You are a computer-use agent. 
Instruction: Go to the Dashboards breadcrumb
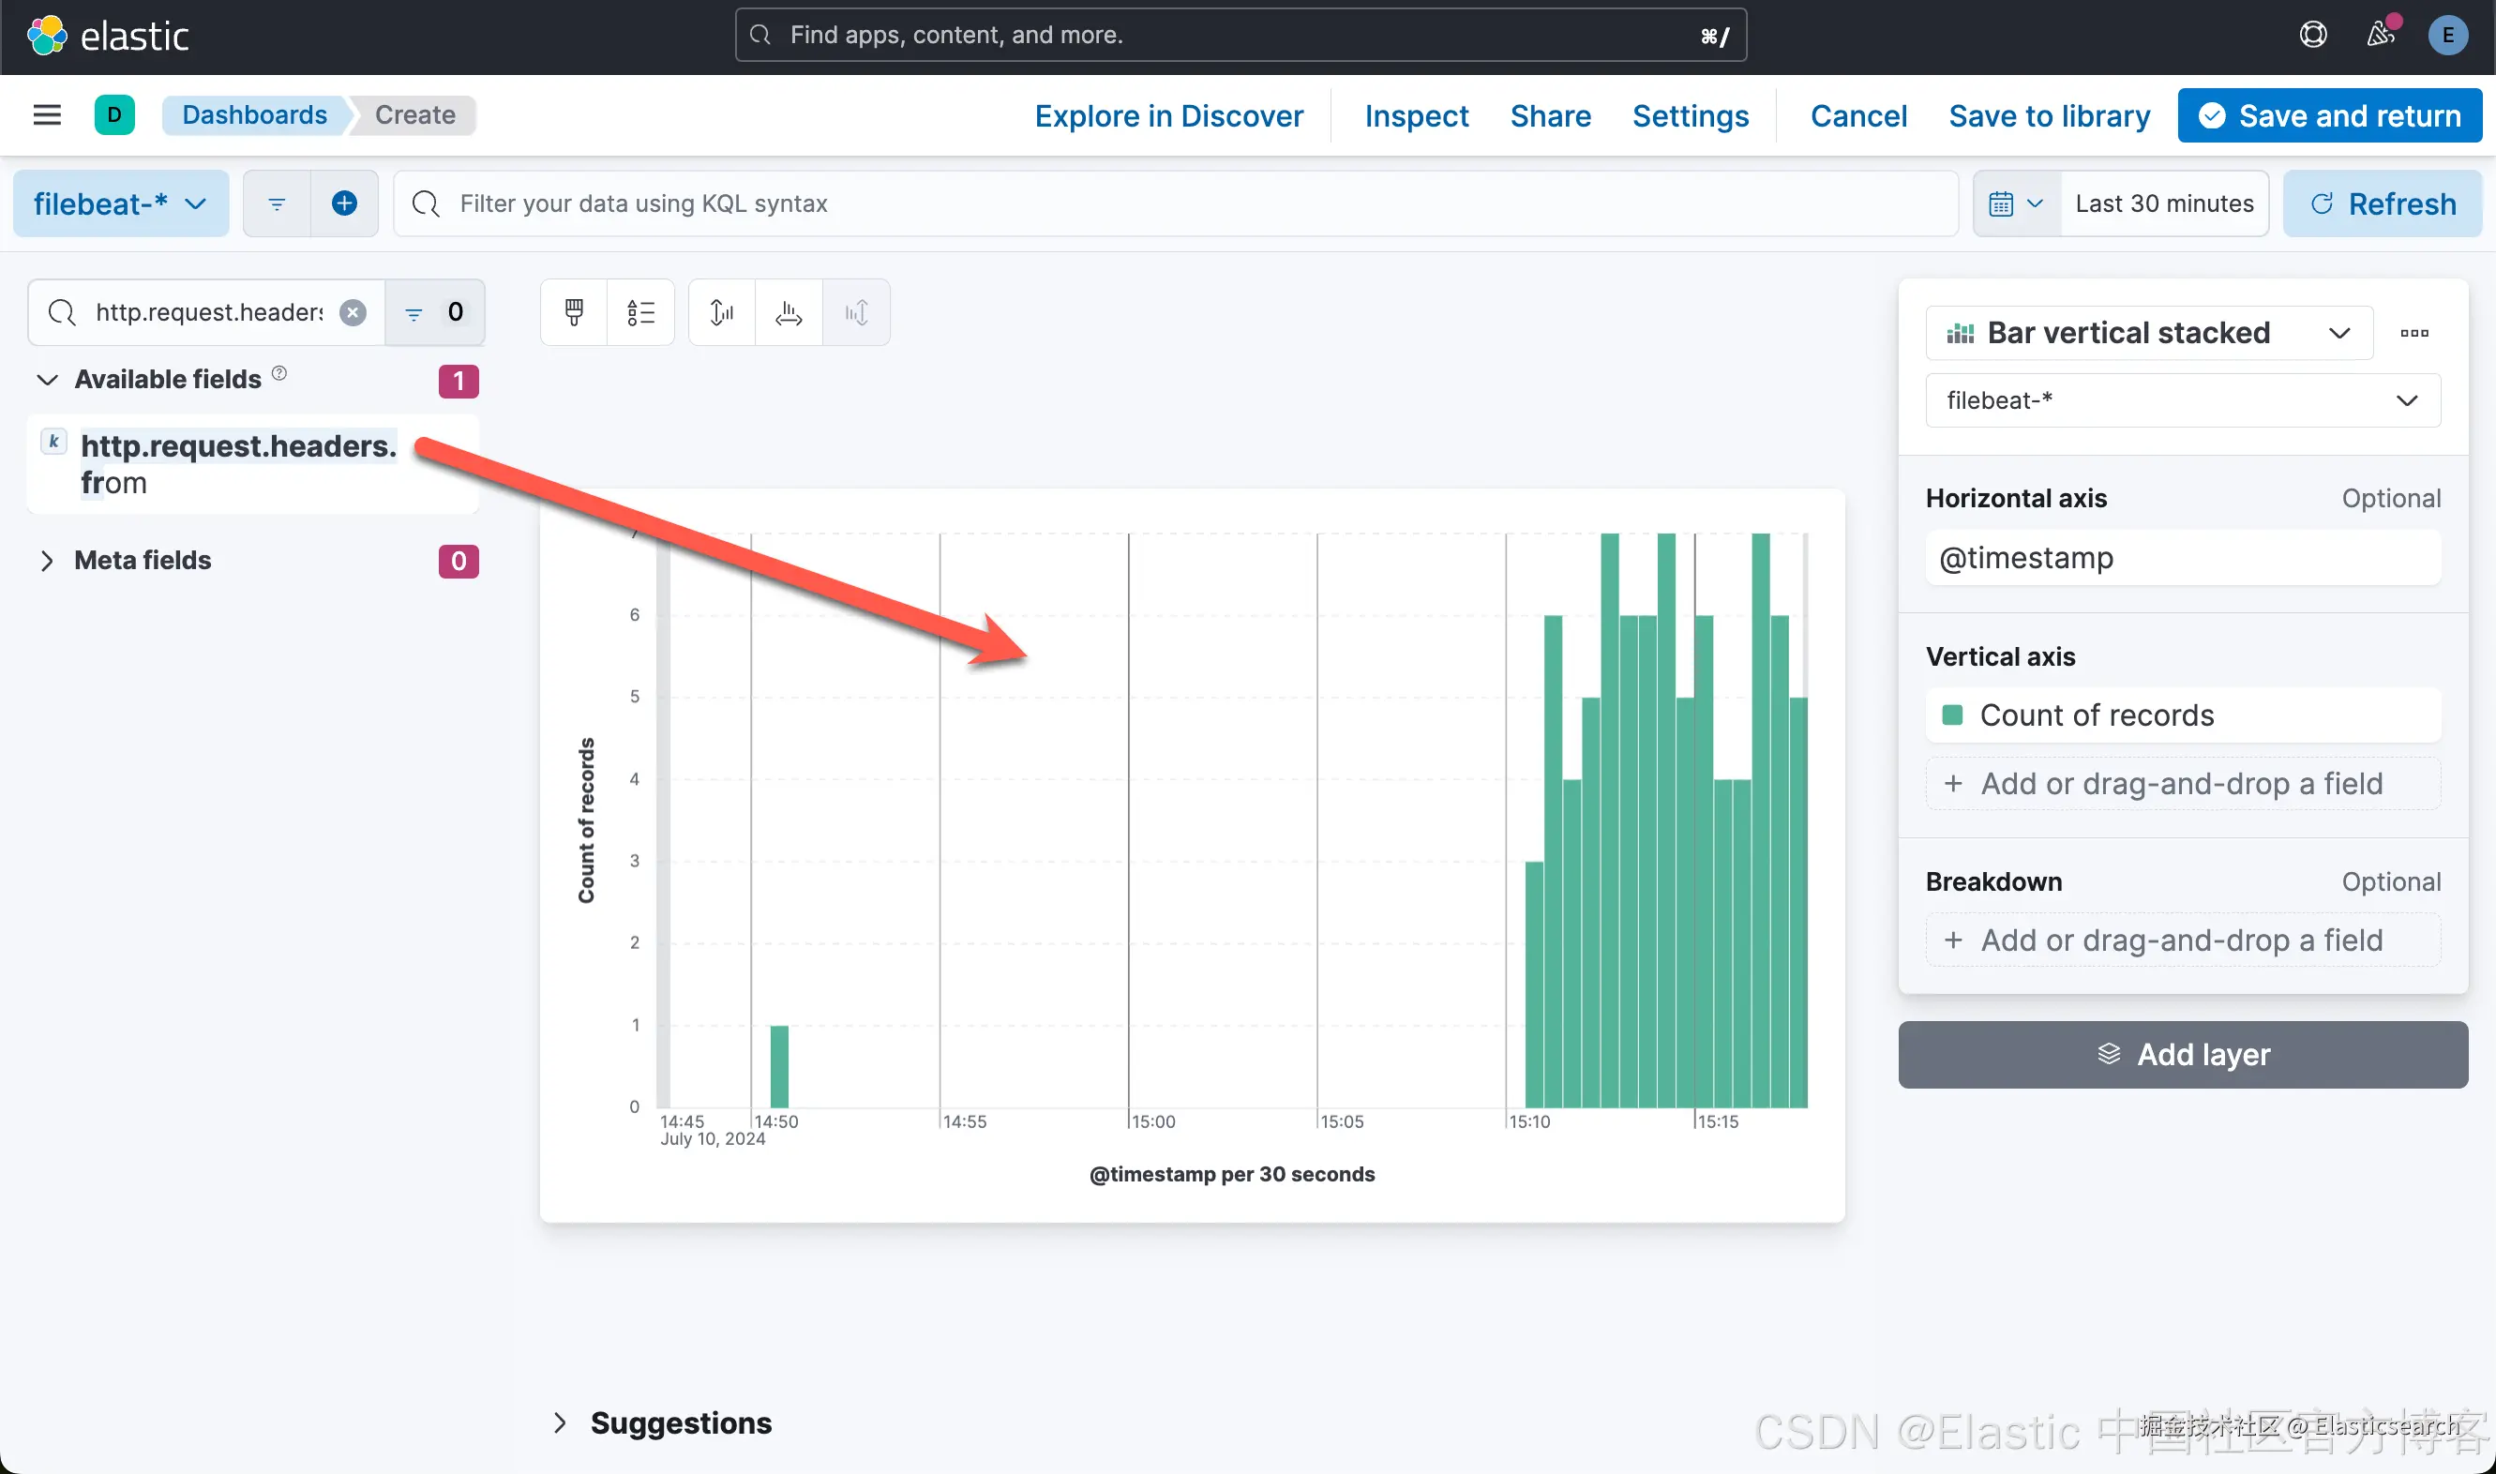coord(254,115)
